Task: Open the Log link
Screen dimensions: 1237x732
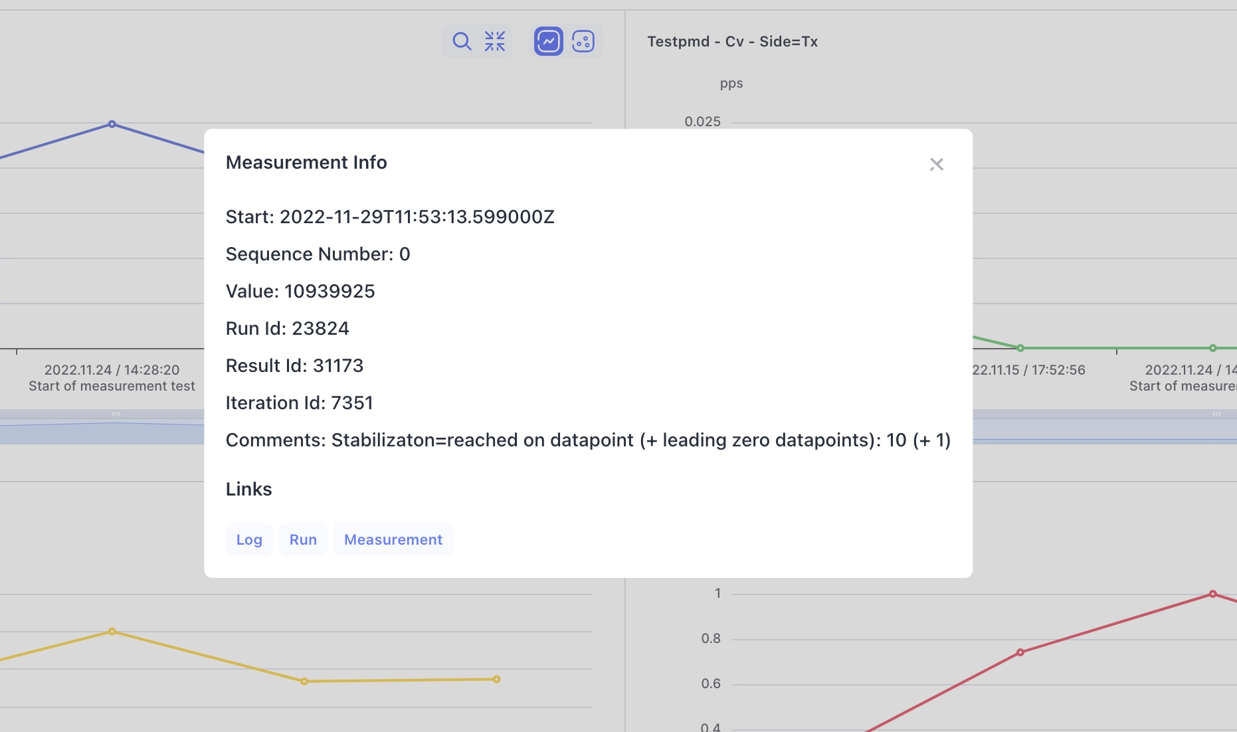Action: pos(249,539)
